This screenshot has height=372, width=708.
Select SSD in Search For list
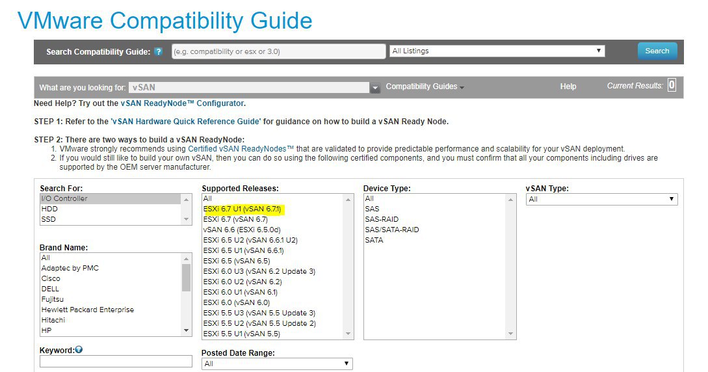pyautogui.click(x=110, y=219)
